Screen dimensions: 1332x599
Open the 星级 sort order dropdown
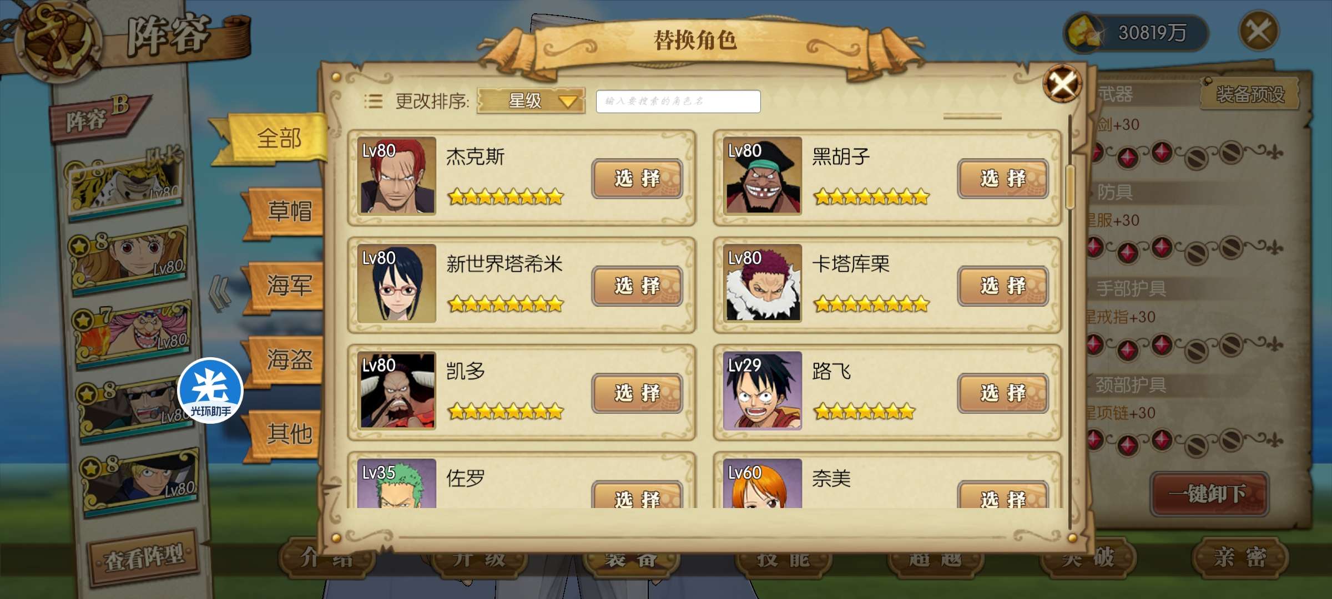click(531, 101)
